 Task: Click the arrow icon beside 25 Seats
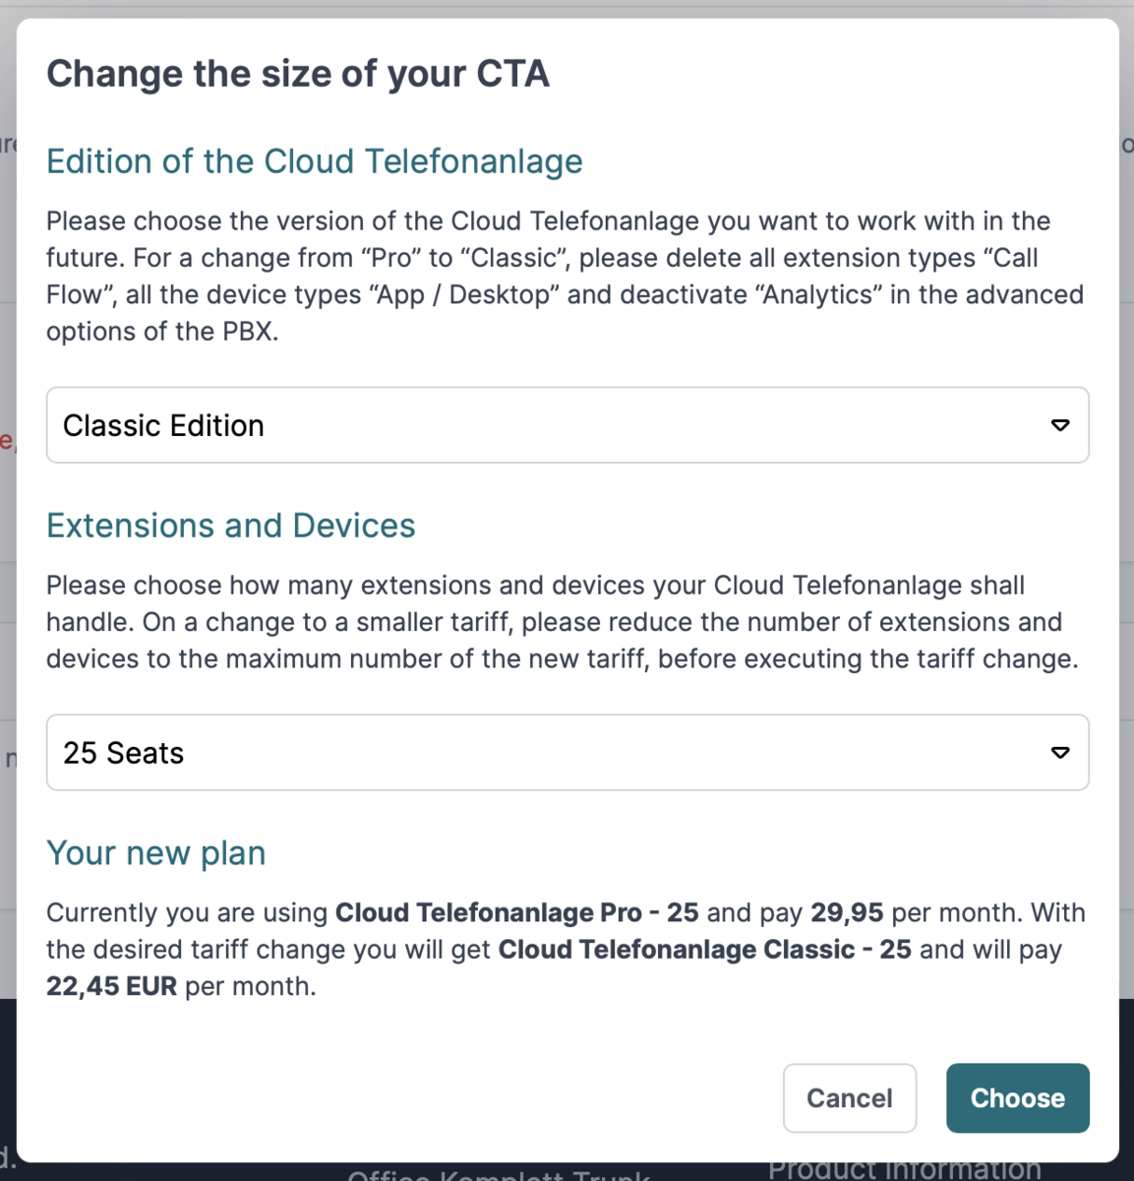(1060, 753)
